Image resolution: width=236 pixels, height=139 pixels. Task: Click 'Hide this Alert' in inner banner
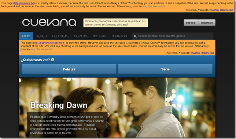208,53
